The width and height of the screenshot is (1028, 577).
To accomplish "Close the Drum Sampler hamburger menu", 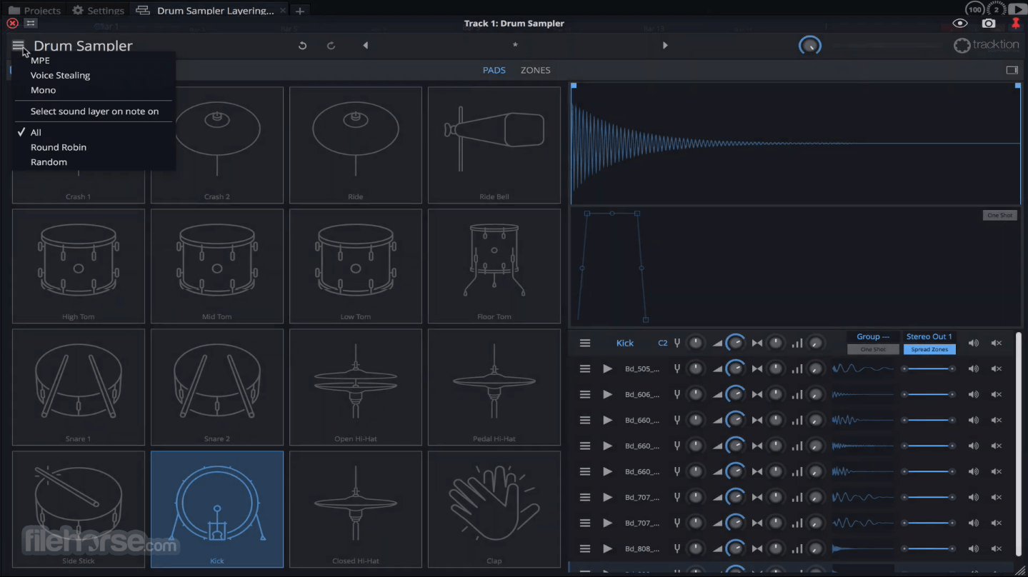I will click(18, 46).
